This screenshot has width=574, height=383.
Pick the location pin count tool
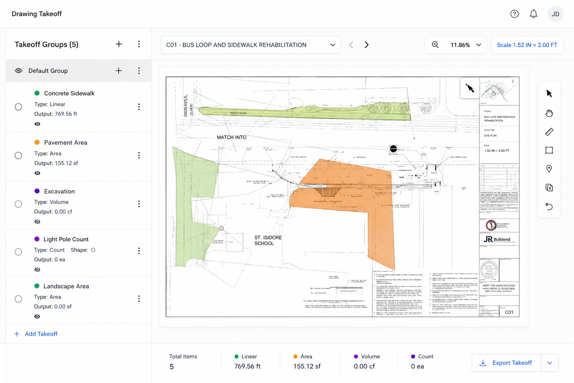click(x=549, y=169)
